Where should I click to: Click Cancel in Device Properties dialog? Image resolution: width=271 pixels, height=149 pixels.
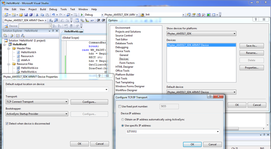click(100, 144)
